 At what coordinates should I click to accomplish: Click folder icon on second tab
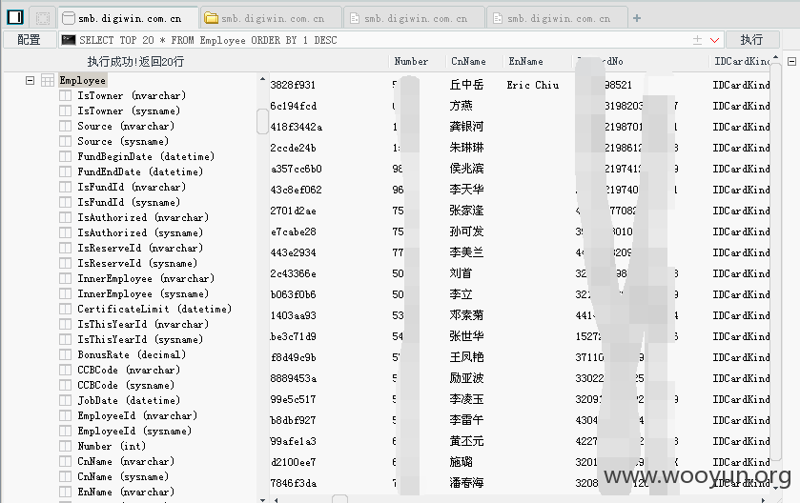212,18
